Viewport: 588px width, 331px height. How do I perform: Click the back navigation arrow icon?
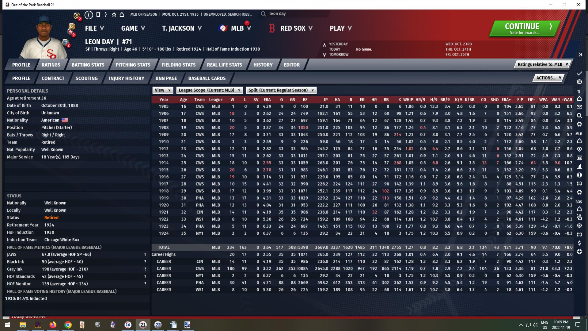tap(89, 14)
